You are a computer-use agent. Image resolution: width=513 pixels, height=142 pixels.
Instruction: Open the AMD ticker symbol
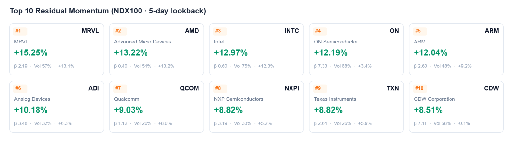click(192, 31)
